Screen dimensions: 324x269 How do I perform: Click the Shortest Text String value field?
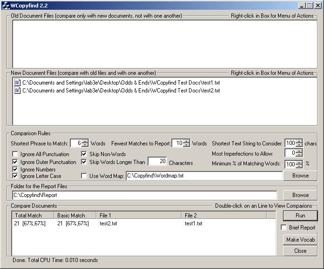coord(290,143)
